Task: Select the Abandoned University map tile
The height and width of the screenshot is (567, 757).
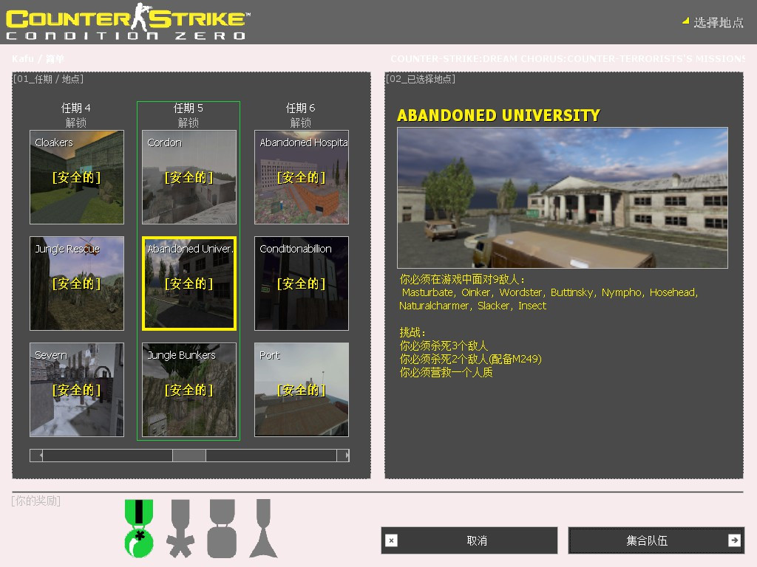Action: 189,283
